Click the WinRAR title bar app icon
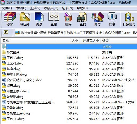The image size is (137, 124). (2, 2)
